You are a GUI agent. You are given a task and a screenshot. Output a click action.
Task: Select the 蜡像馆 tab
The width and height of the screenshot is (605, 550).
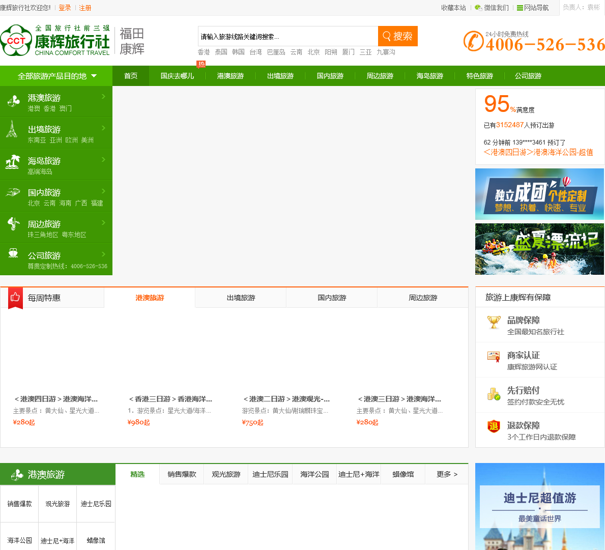tap(403, 474)
